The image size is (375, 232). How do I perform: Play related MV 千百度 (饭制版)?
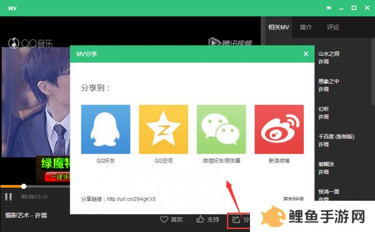pos(336,136)
